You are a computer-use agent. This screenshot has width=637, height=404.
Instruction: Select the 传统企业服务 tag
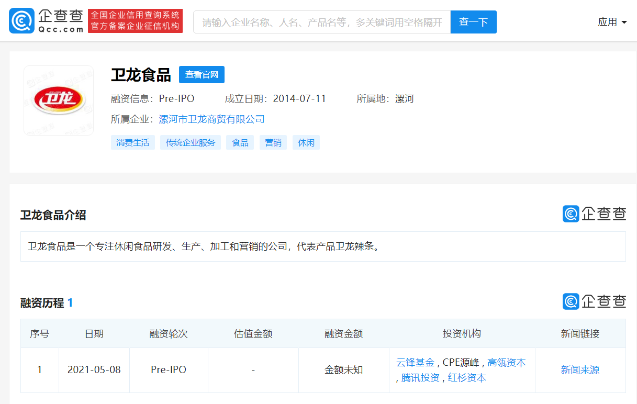(191, 142)
